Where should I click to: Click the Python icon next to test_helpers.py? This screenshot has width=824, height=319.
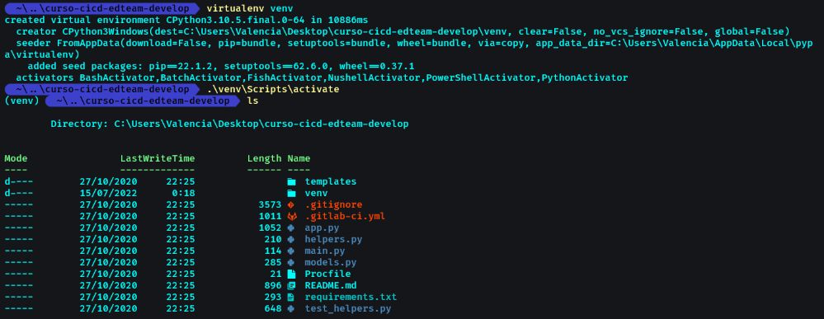(291, 309)
